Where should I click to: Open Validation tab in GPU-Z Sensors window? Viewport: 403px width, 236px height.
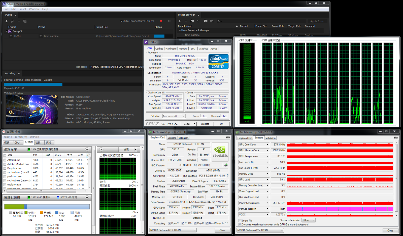coord(271,138)
